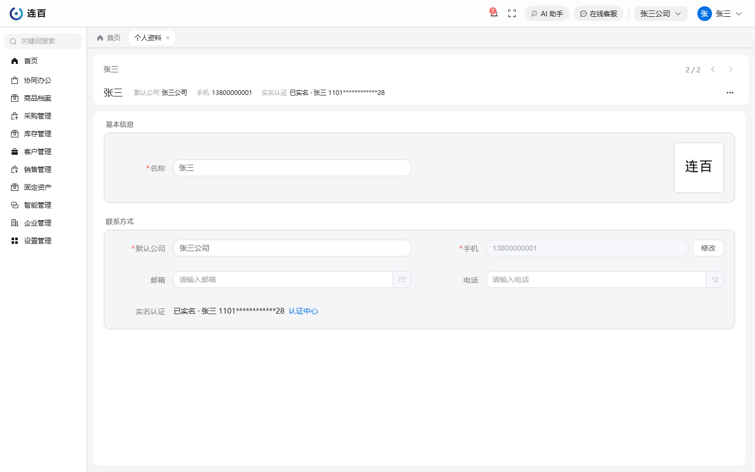
Task: Open 采购管理 sidebar menu
Action: tap(44, 116)
